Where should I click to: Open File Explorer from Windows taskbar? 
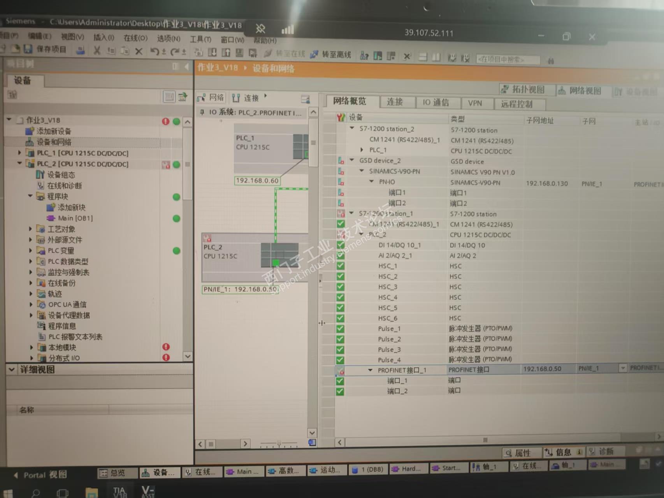tap(92, 493)
